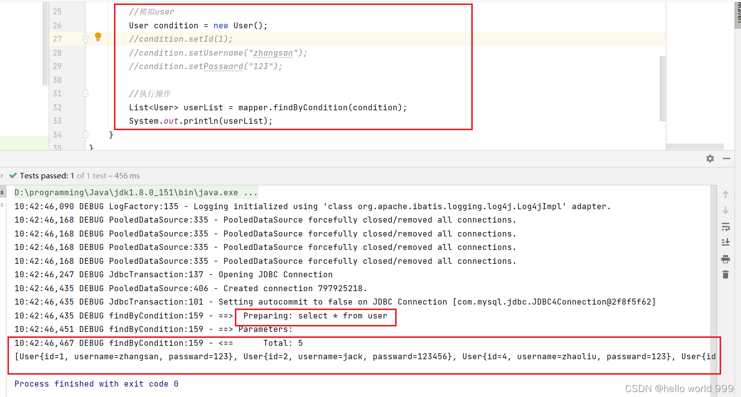
Task: Click the editor vertical scrollbar
Action: (x=662, y=88)
